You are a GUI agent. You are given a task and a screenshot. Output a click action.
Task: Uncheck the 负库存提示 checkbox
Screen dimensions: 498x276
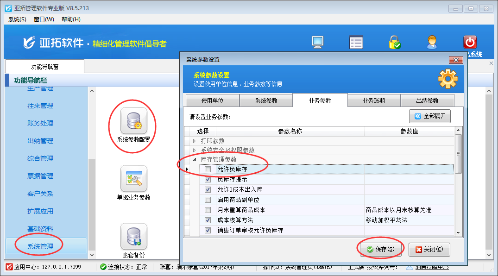pos(208,180)
